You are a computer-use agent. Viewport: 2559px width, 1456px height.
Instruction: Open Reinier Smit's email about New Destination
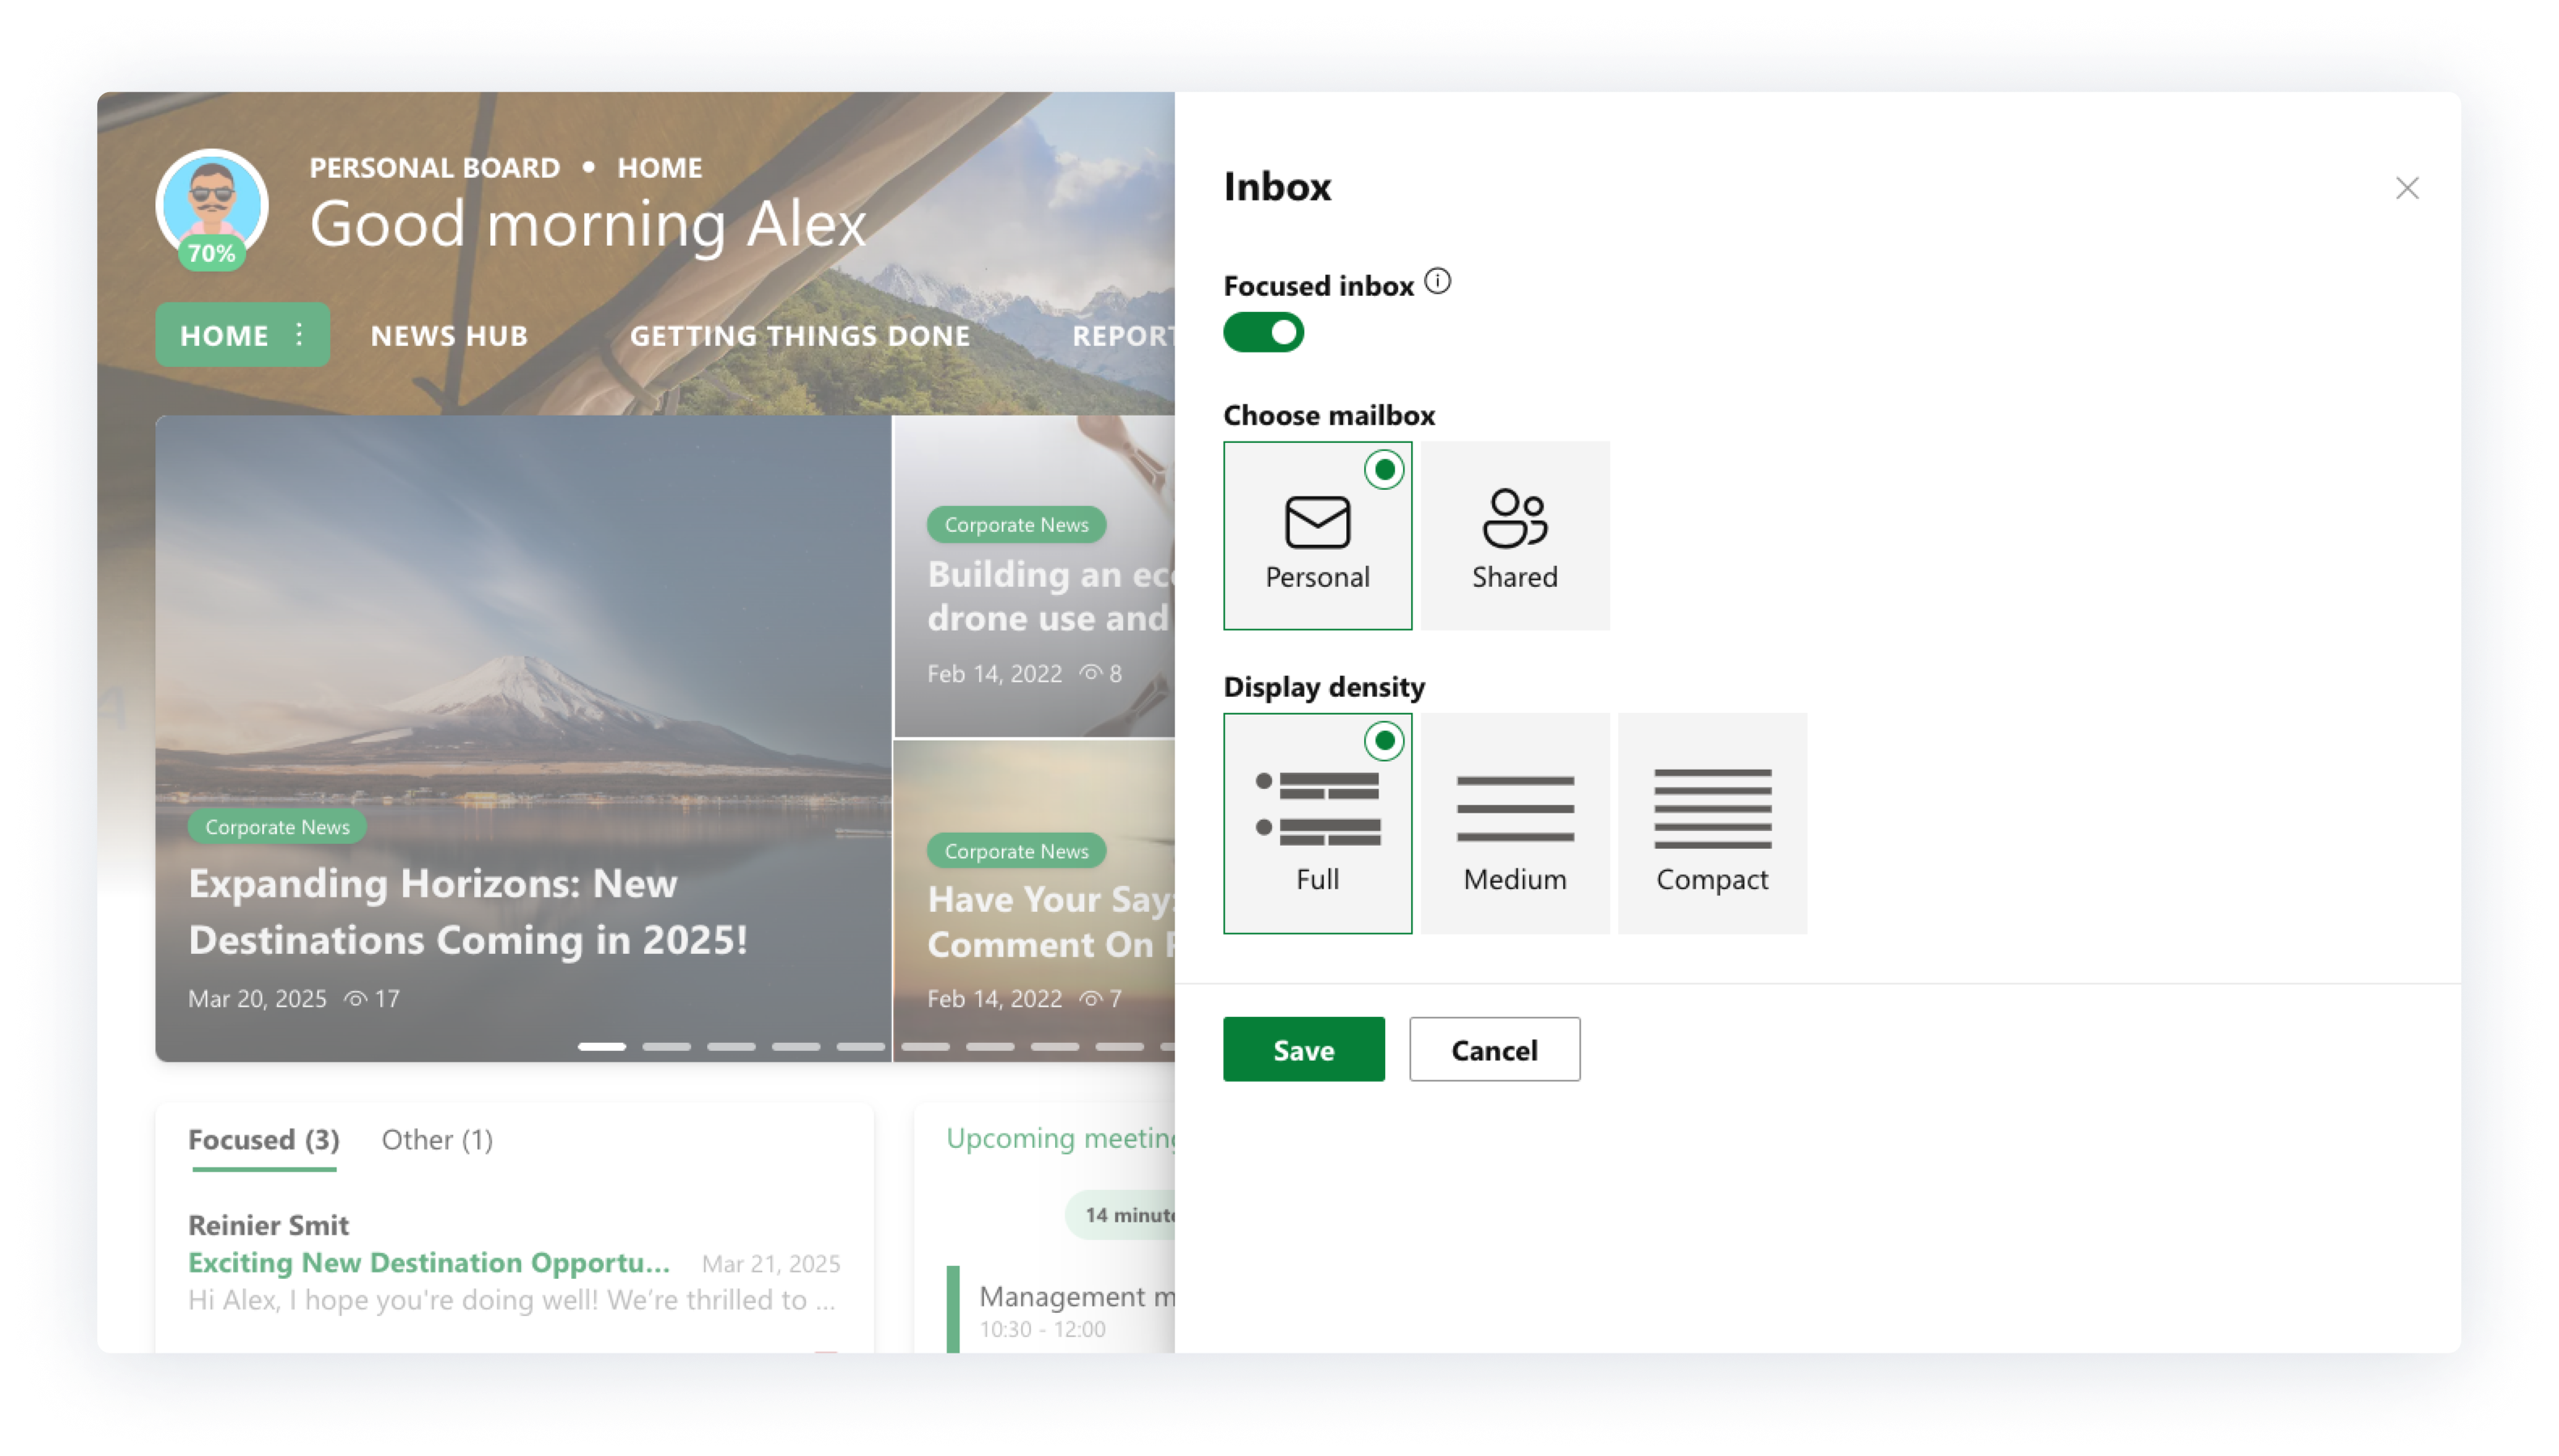click(515, 1262)
